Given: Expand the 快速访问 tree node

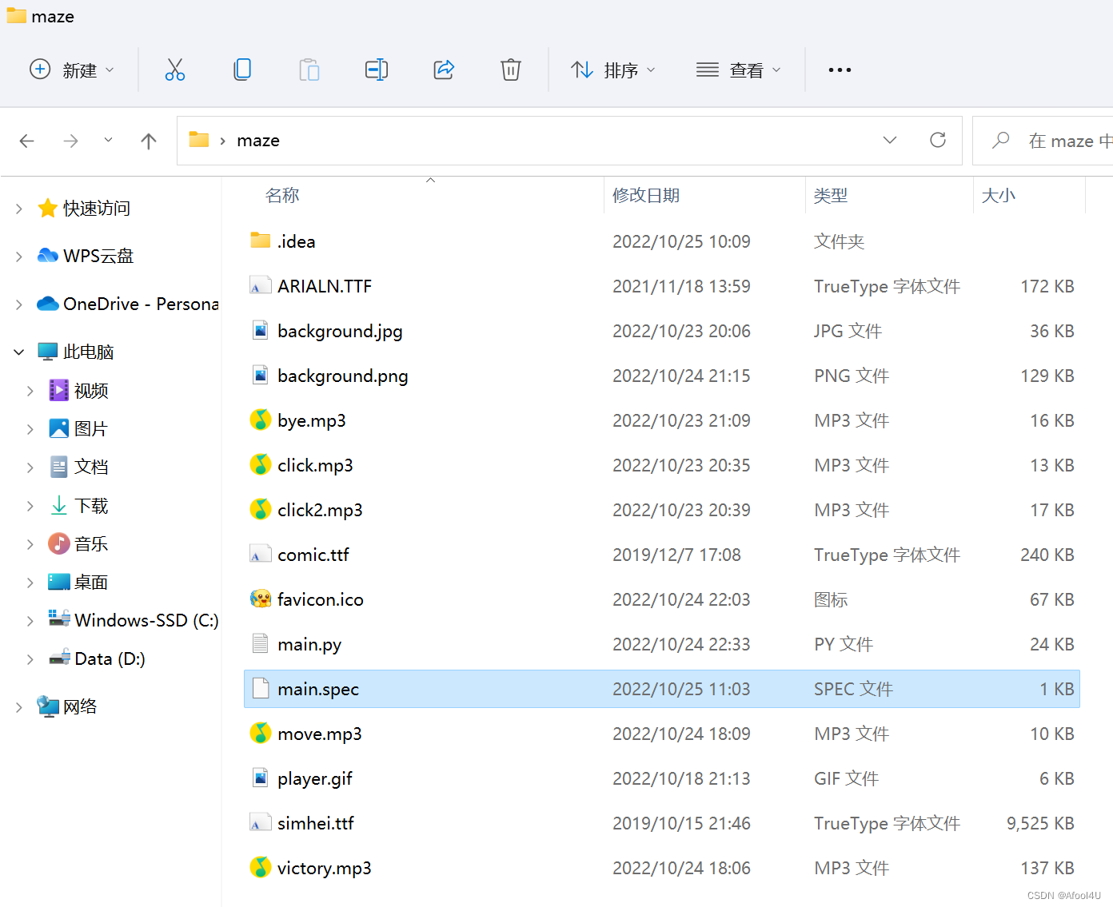Looking at the screenshot, I should pos(19,209).
